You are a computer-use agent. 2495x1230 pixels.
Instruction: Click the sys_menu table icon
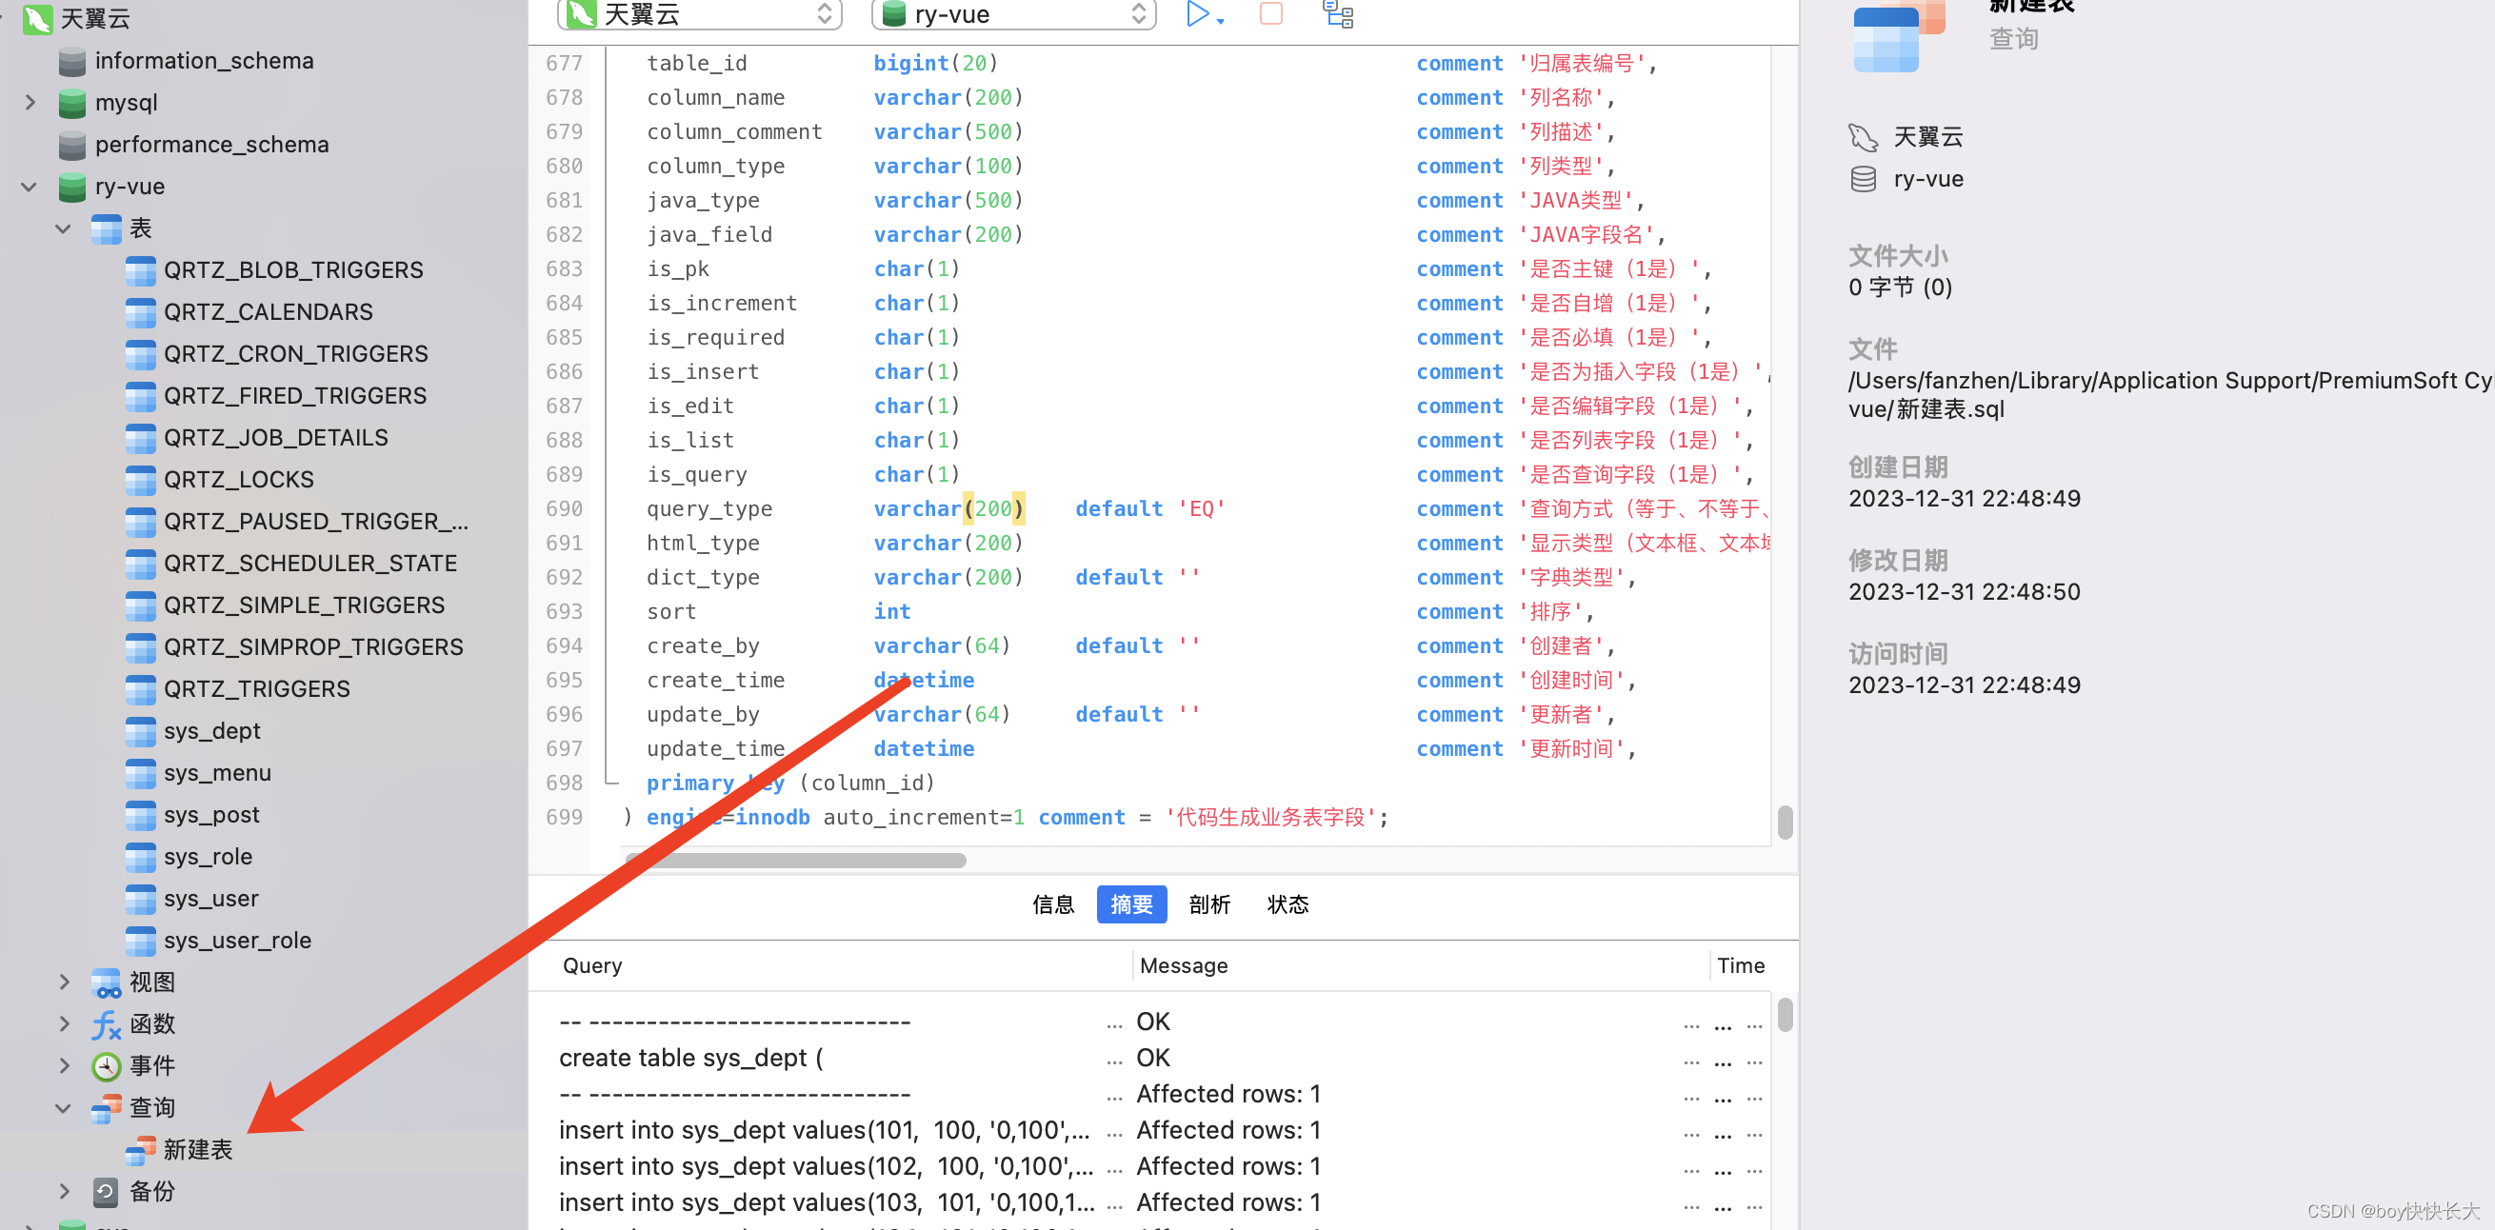(x=140, y=773)
